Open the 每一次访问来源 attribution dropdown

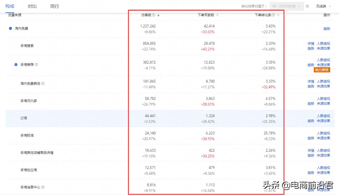[287, 6]
